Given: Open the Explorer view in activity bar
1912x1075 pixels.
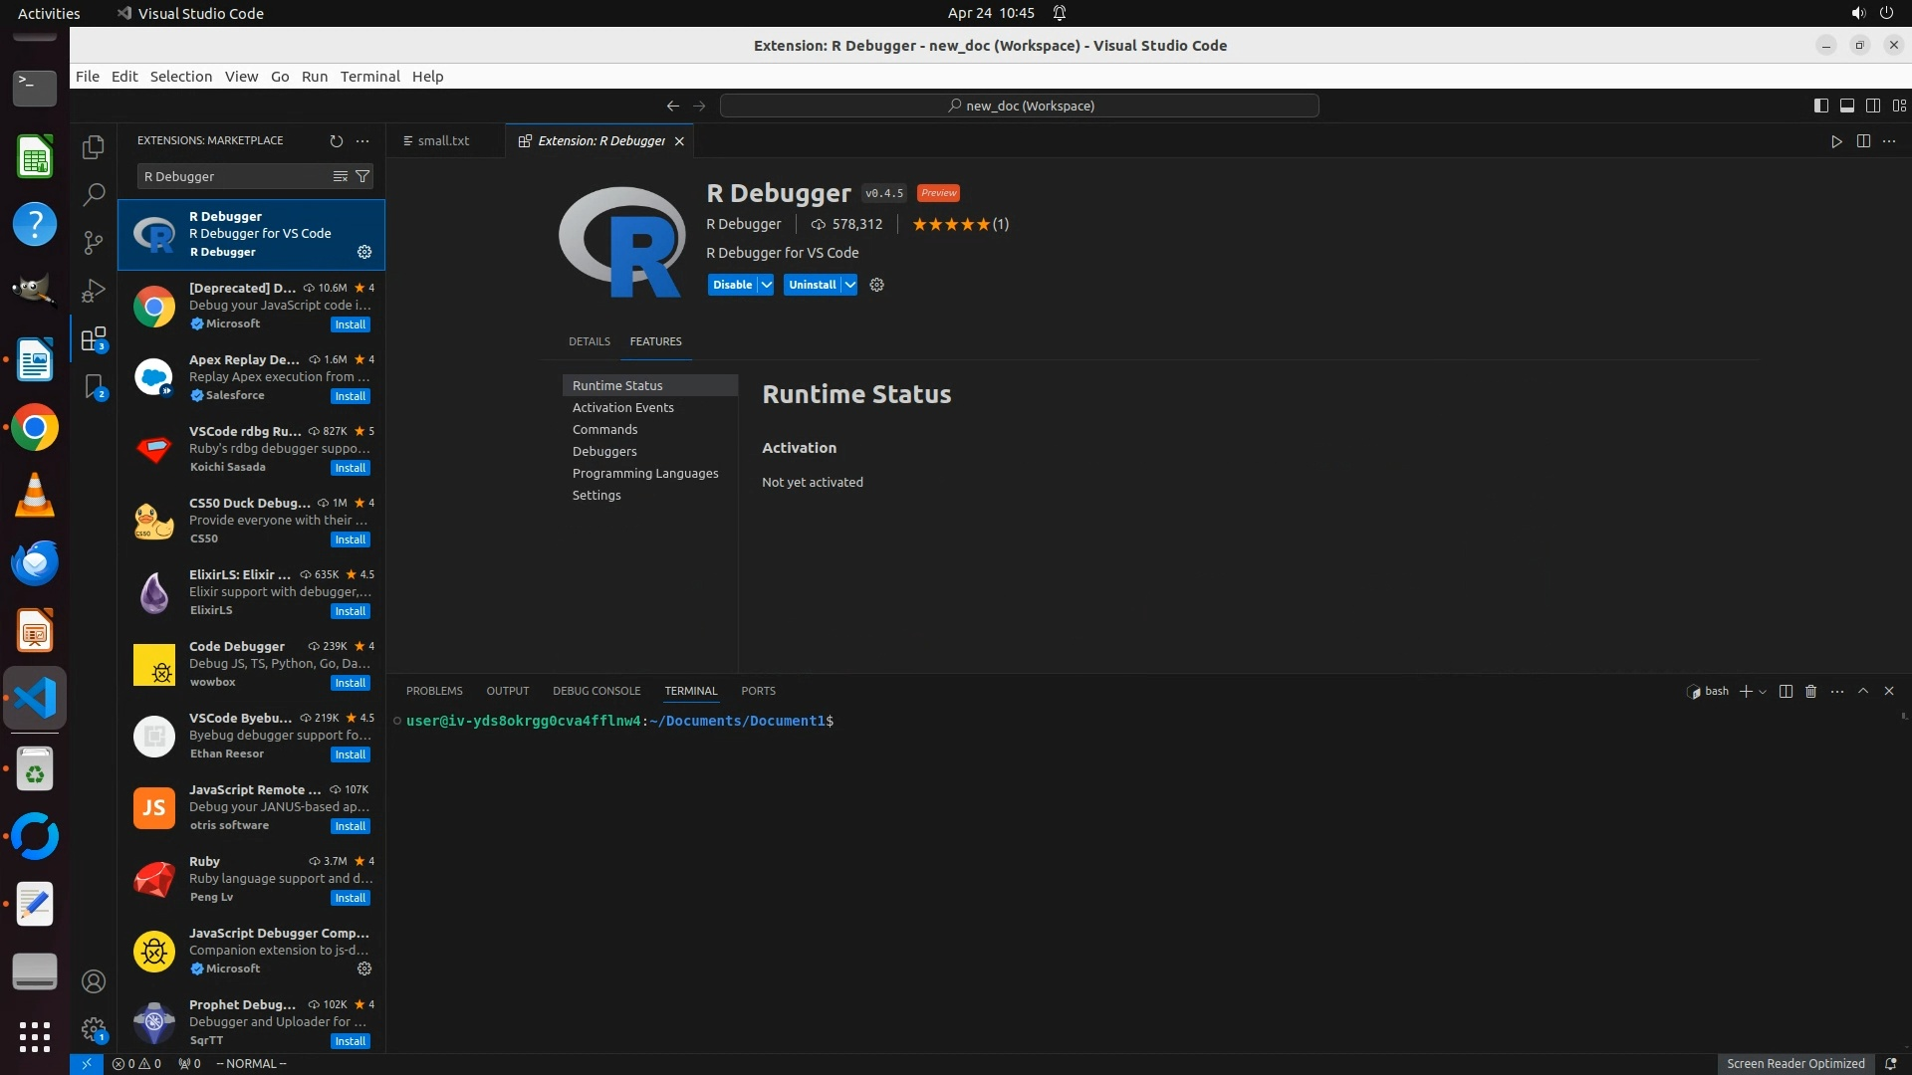Looking at the screenshot, I should pyautogui.click(x=94, y=147).
